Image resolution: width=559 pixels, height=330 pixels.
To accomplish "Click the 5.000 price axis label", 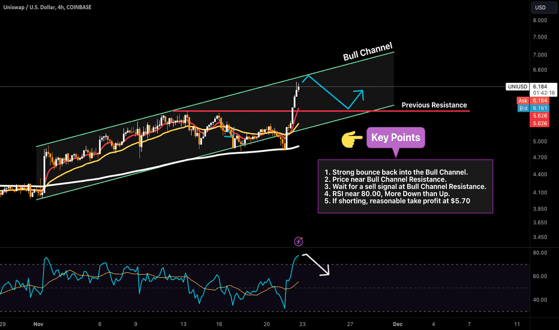I will coord(540,142).
